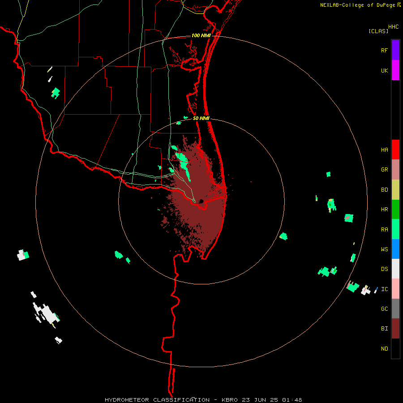
Task: Click the KBRO radar site identifier
Action: 230,400
